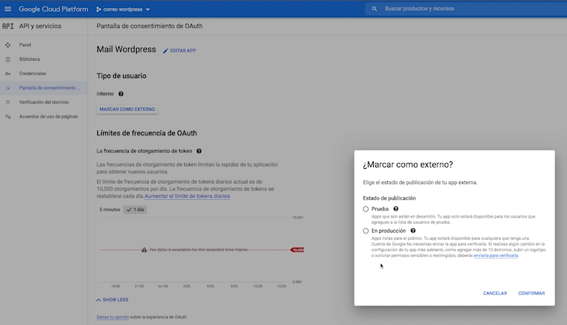The height and width of the screenshot is (325, 567).
Task: Click the help icon next to Interno
Action: 121,94
